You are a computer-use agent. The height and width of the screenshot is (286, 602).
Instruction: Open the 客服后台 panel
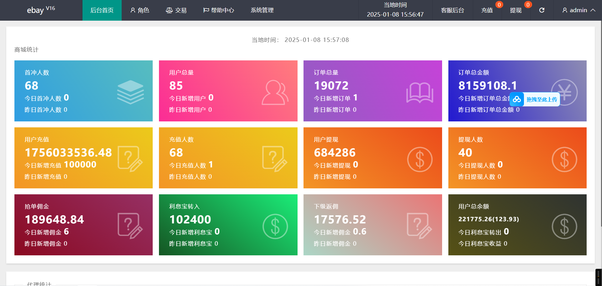pos(452,10)
